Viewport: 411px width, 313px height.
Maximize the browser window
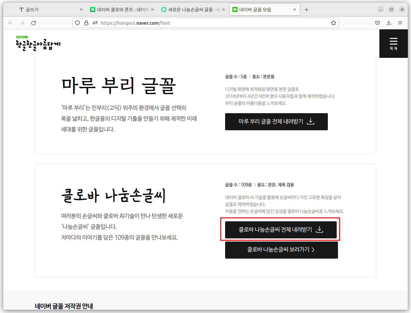(x=391, y=9)
